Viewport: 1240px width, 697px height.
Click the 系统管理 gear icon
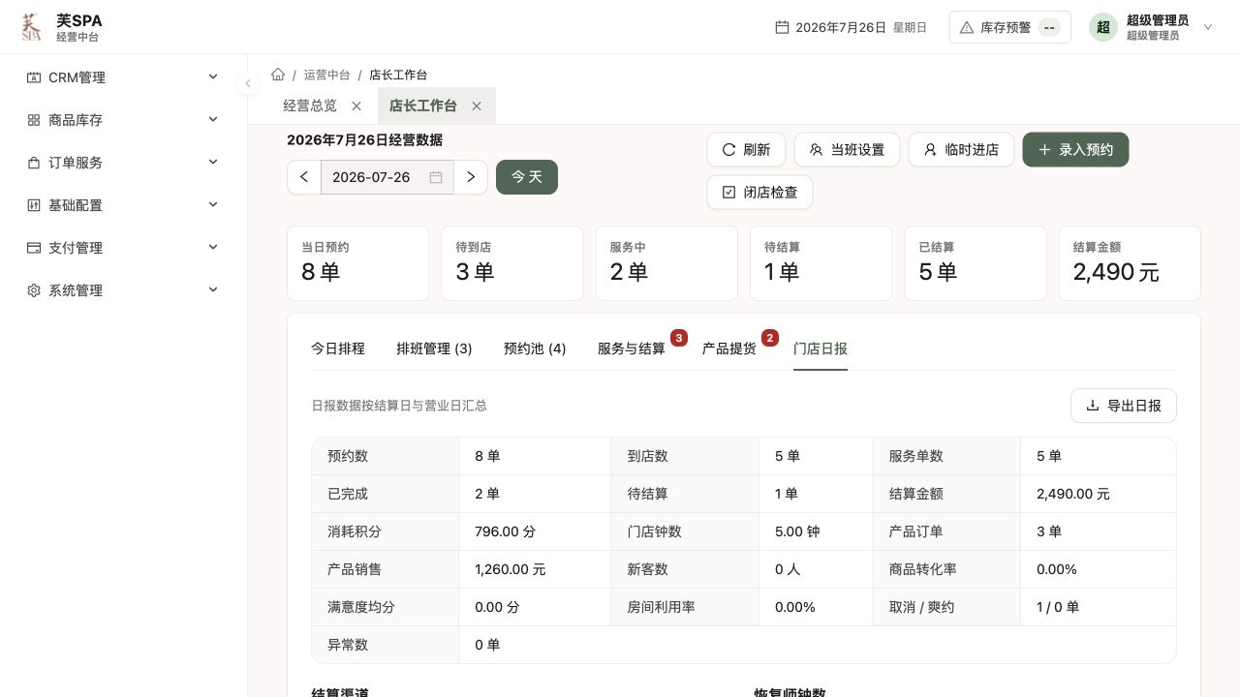34,290
